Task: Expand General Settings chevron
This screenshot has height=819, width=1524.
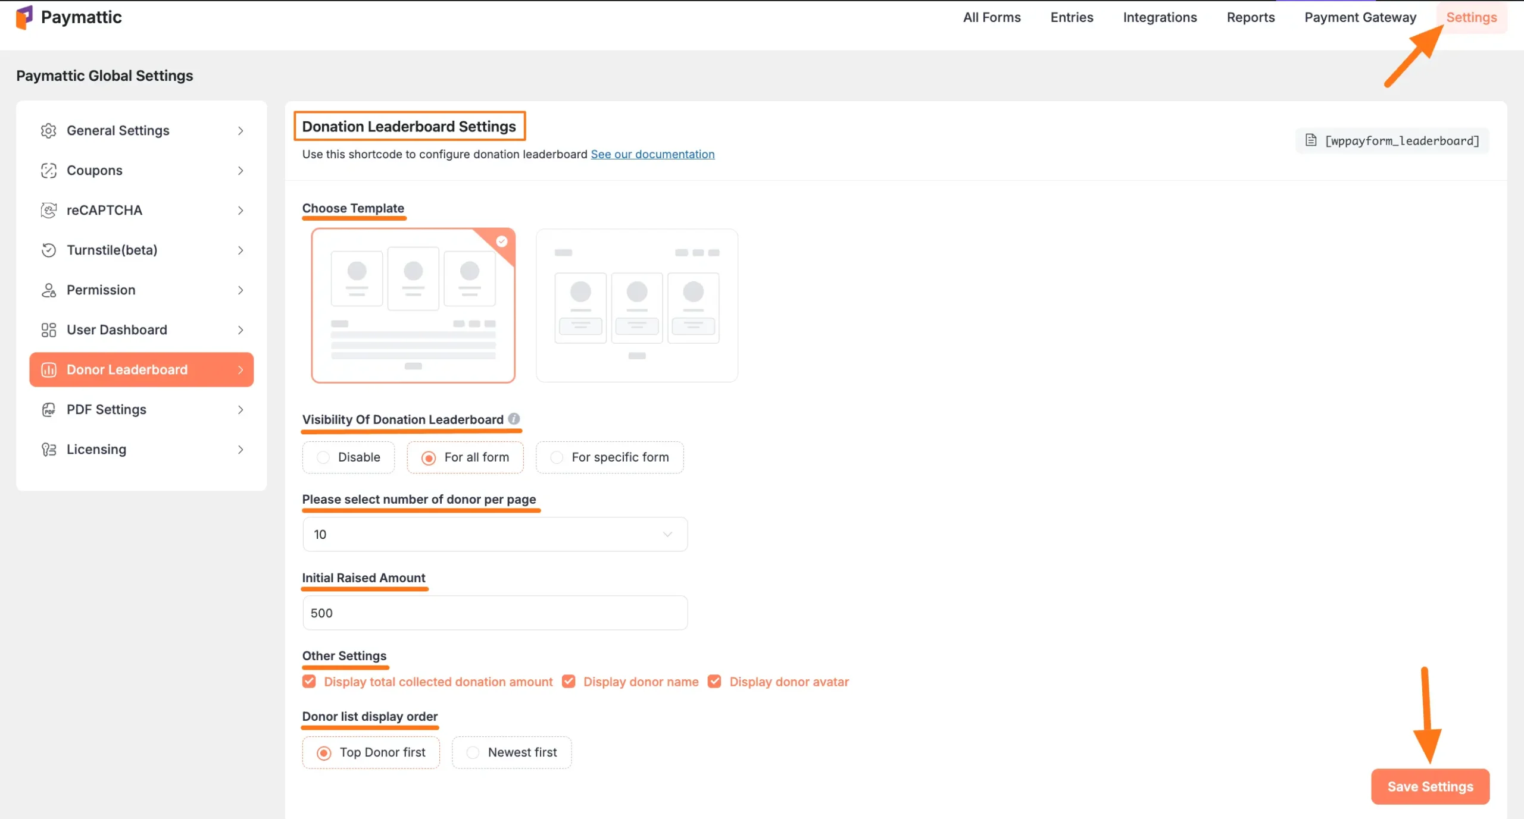Action: [x=241, y=131]
